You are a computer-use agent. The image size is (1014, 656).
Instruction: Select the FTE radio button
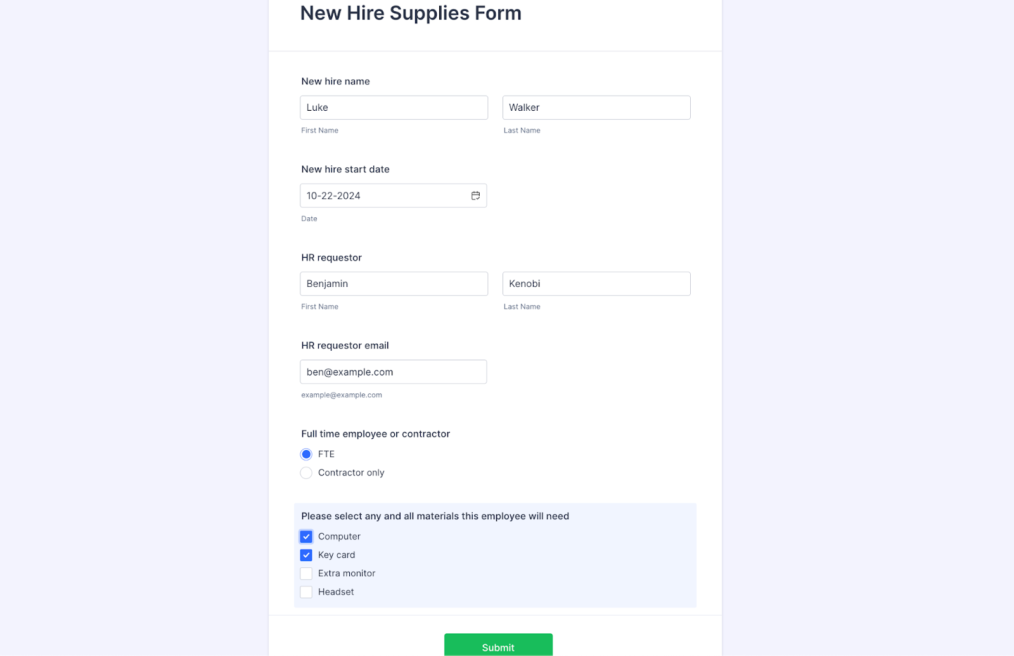pos(306,454)
